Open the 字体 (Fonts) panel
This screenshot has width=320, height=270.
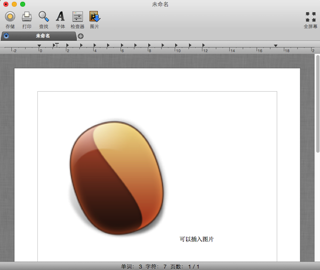click(x=60, y=17)
